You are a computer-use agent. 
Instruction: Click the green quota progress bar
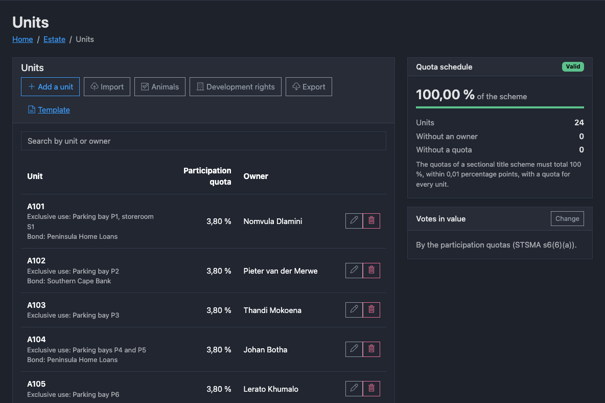point(500,107)
